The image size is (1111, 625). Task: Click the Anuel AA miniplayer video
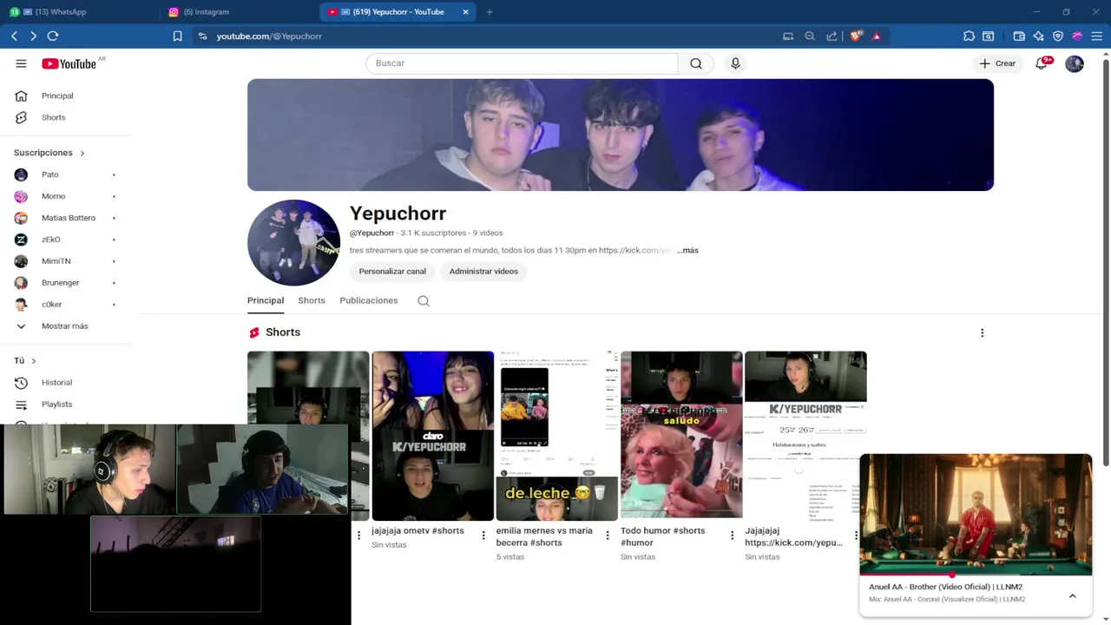(976, 514)
